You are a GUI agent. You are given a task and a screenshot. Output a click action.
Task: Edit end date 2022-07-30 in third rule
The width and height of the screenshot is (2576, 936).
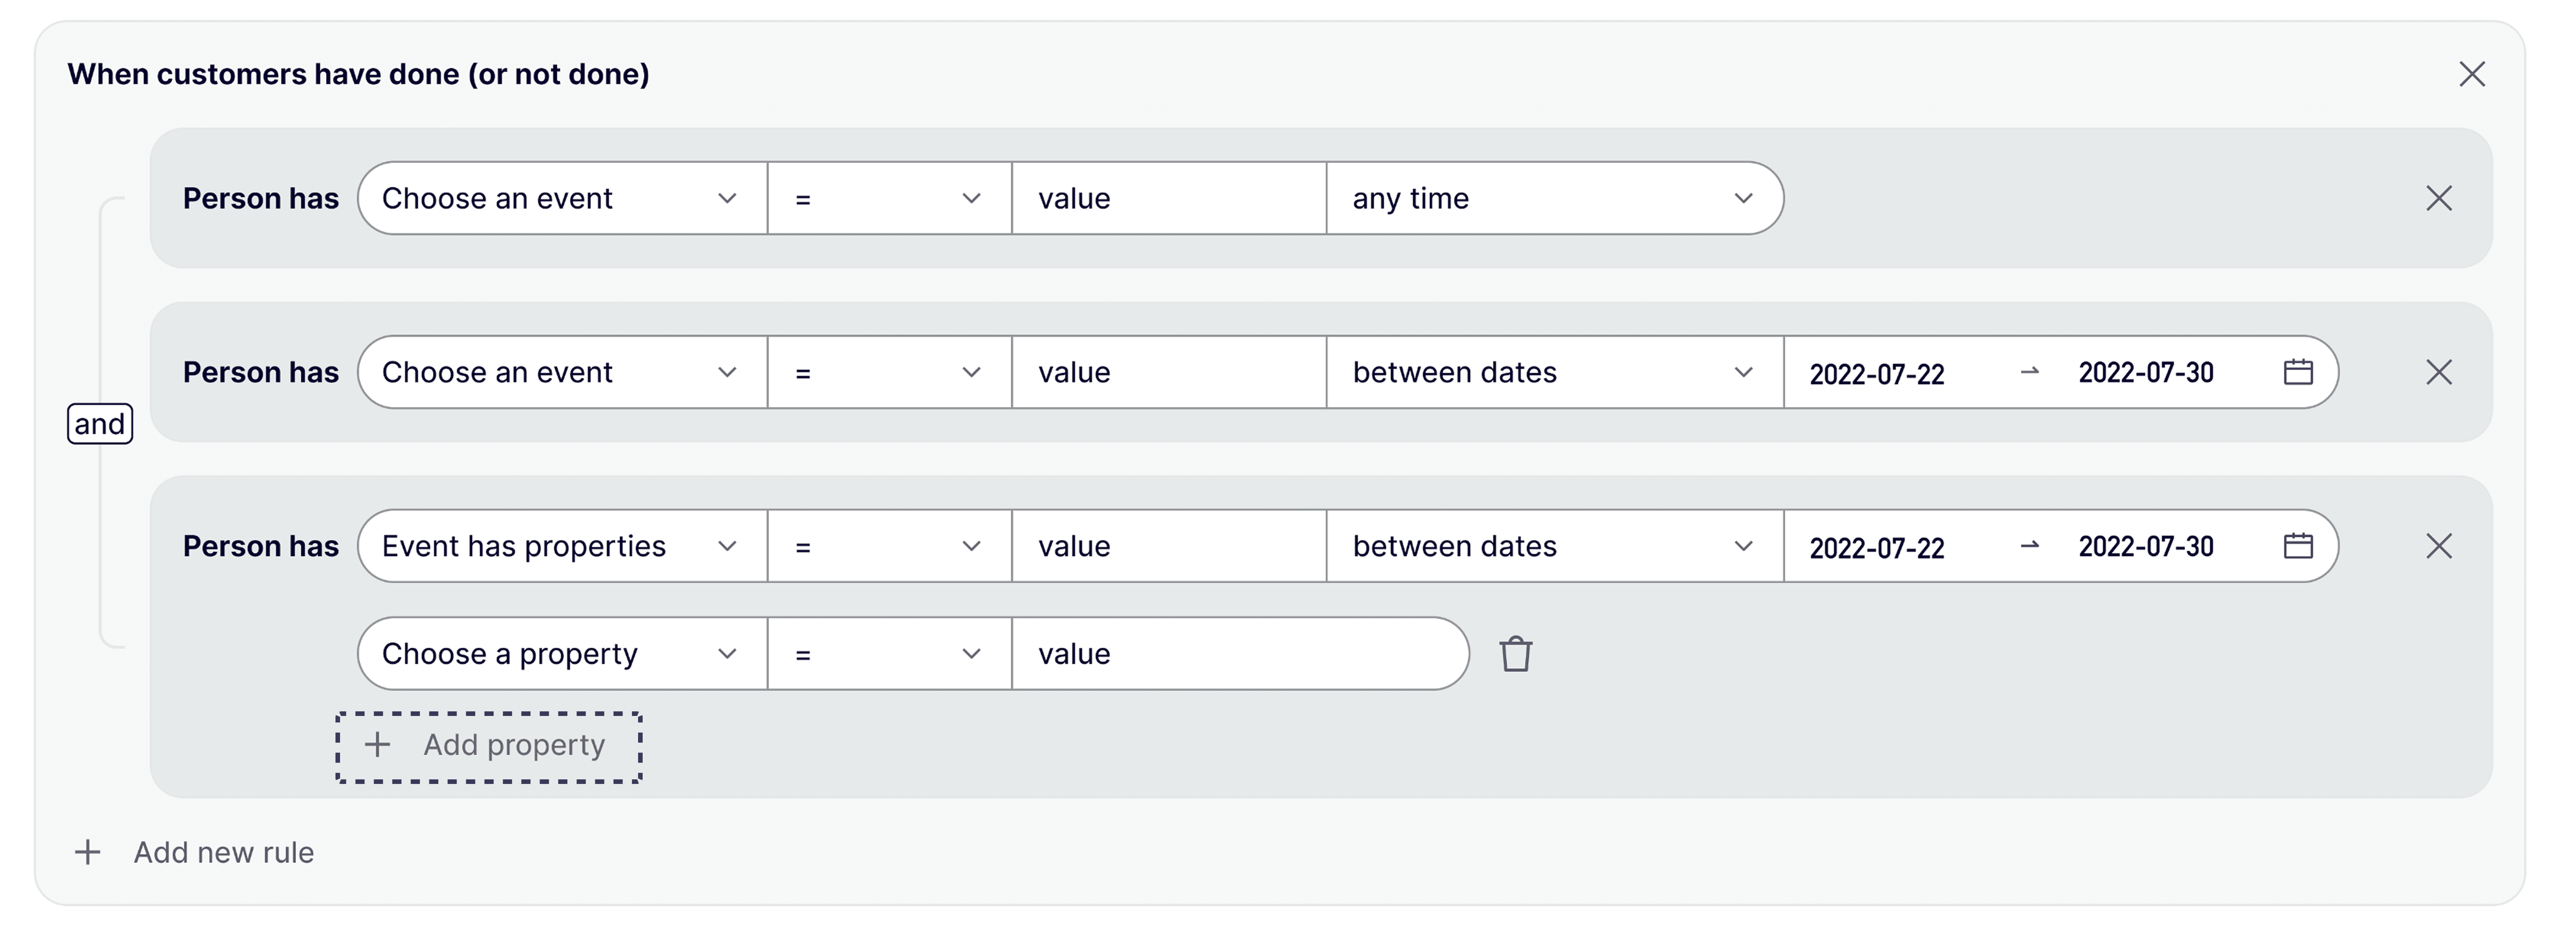(x=2146, y=546)
